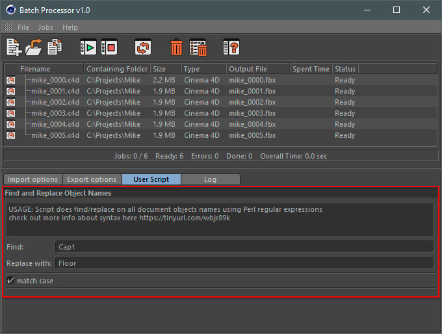Switch to the Import options tab
Image resolution: width=442 pixels, height=334 pixels.
pos(32,179)
